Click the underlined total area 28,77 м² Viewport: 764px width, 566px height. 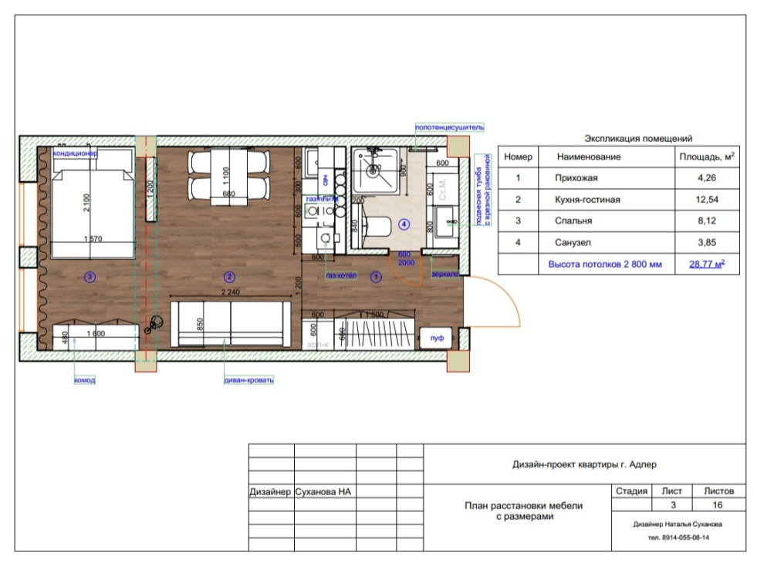tap(708, 264)
